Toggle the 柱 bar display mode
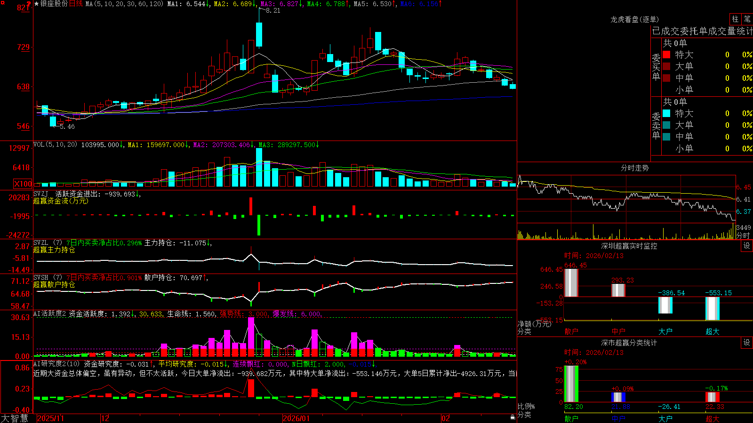Viewport: 753px width, 423px height. point(735,19)
